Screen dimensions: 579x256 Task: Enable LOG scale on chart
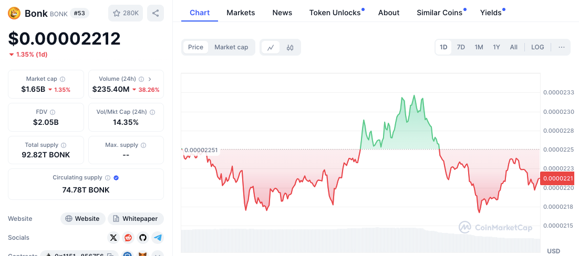click(537, 47)
